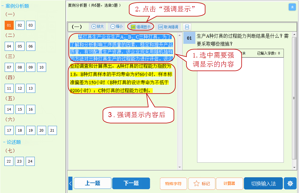Open the 计算器 calculator tool
299x193 pixels.
point(229,183)
